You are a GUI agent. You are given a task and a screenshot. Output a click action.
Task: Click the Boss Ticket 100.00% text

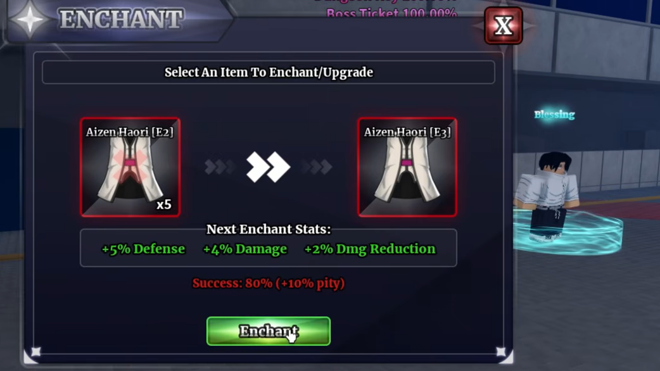click(x=391, y=13)
